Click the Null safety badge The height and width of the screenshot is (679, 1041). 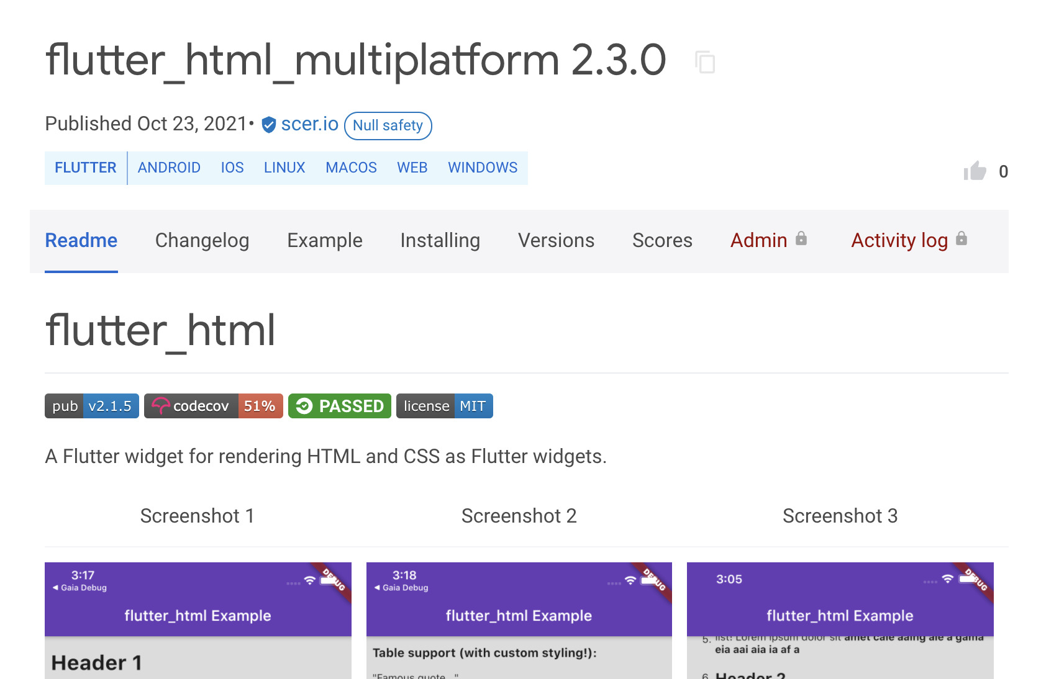(x=388, y=125)
